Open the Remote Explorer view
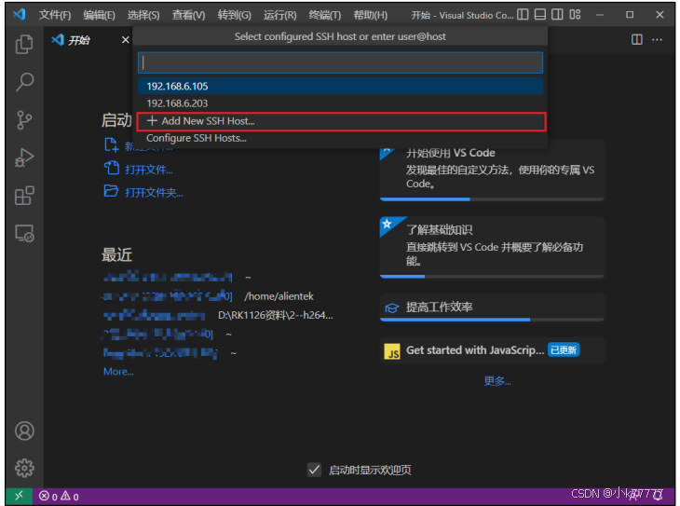The width and height of the screenshot is (680, 506). pos(24,234)
